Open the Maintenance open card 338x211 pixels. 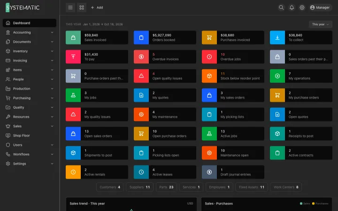point(233,153)
